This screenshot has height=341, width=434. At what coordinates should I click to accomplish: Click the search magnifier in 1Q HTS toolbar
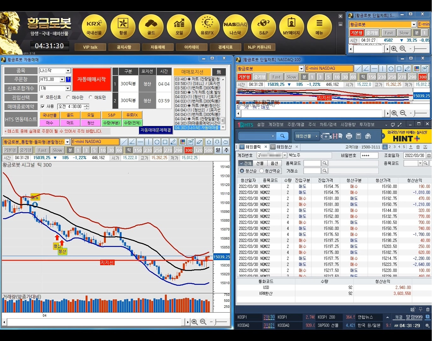(x=282, y=136)
